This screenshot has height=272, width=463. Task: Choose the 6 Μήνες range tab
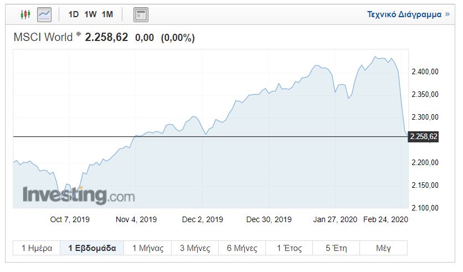[x=242, y=248]
